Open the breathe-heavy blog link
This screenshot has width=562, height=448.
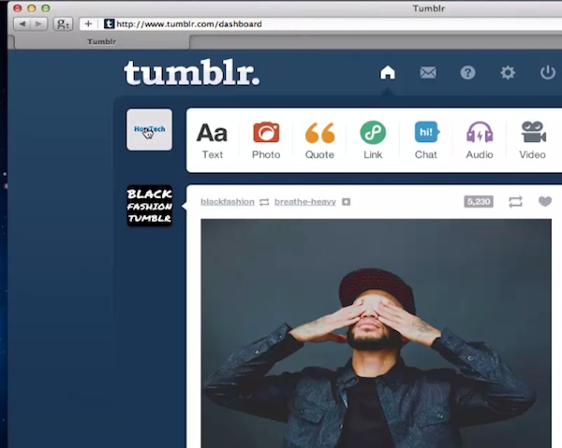[305, 202]
